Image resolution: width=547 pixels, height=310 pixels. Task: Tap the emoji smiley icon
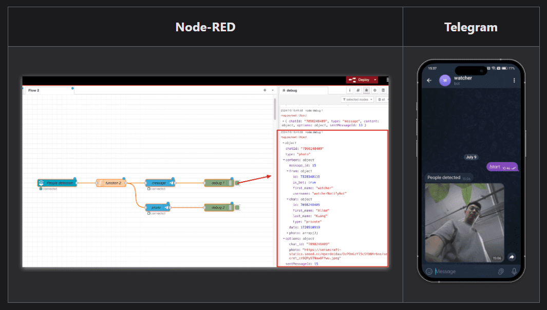coord(429,271)
